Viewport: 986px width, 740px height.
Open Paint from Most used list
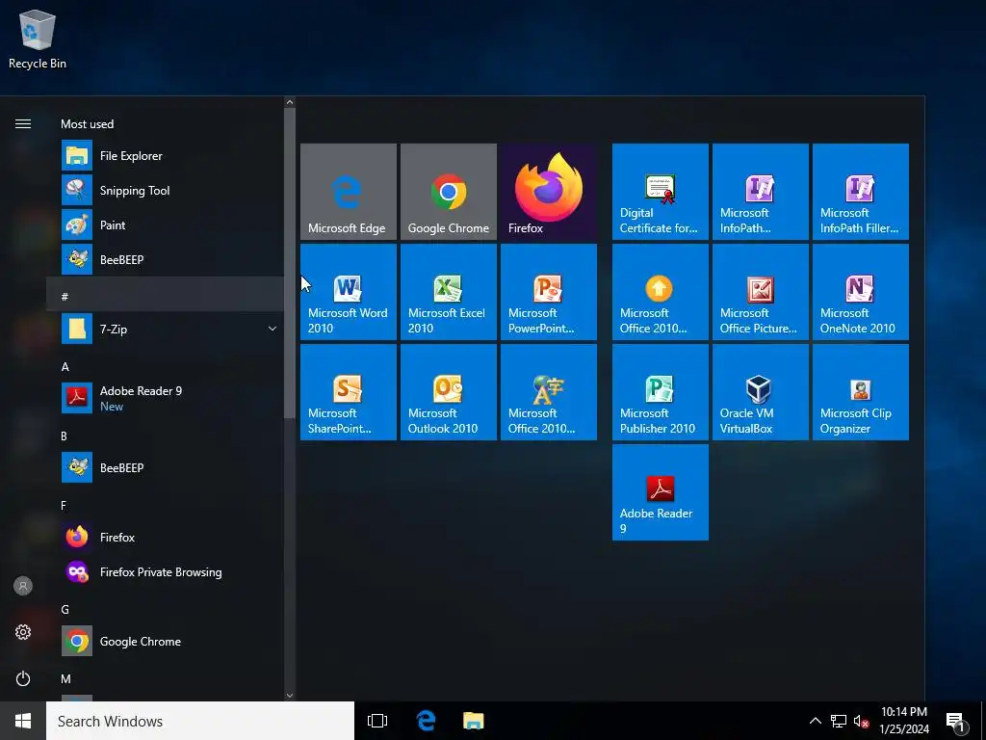click(x=165, y=225)
